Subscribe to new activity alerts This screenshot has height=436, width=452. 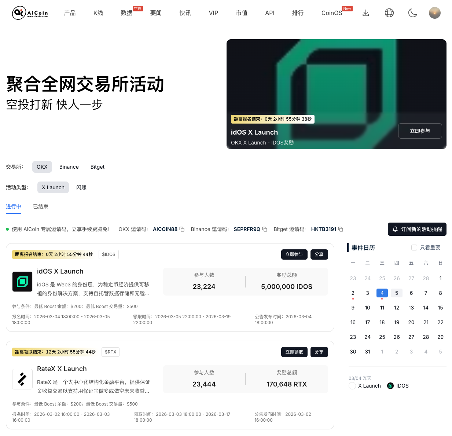(417, 229)
